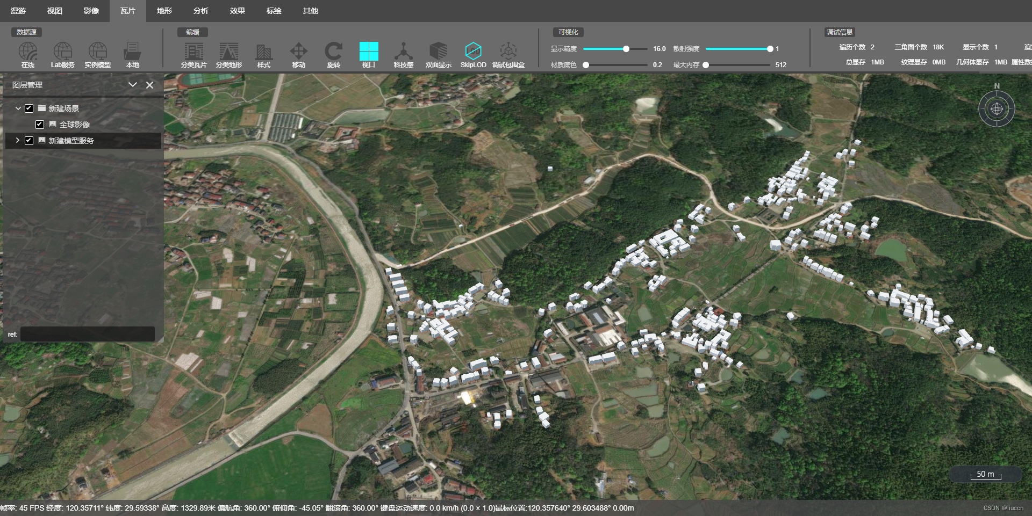Screen dimensions: 1032x516
Task: Adjust the 散射强度 slider handle
Action: (x=770, y=49)
